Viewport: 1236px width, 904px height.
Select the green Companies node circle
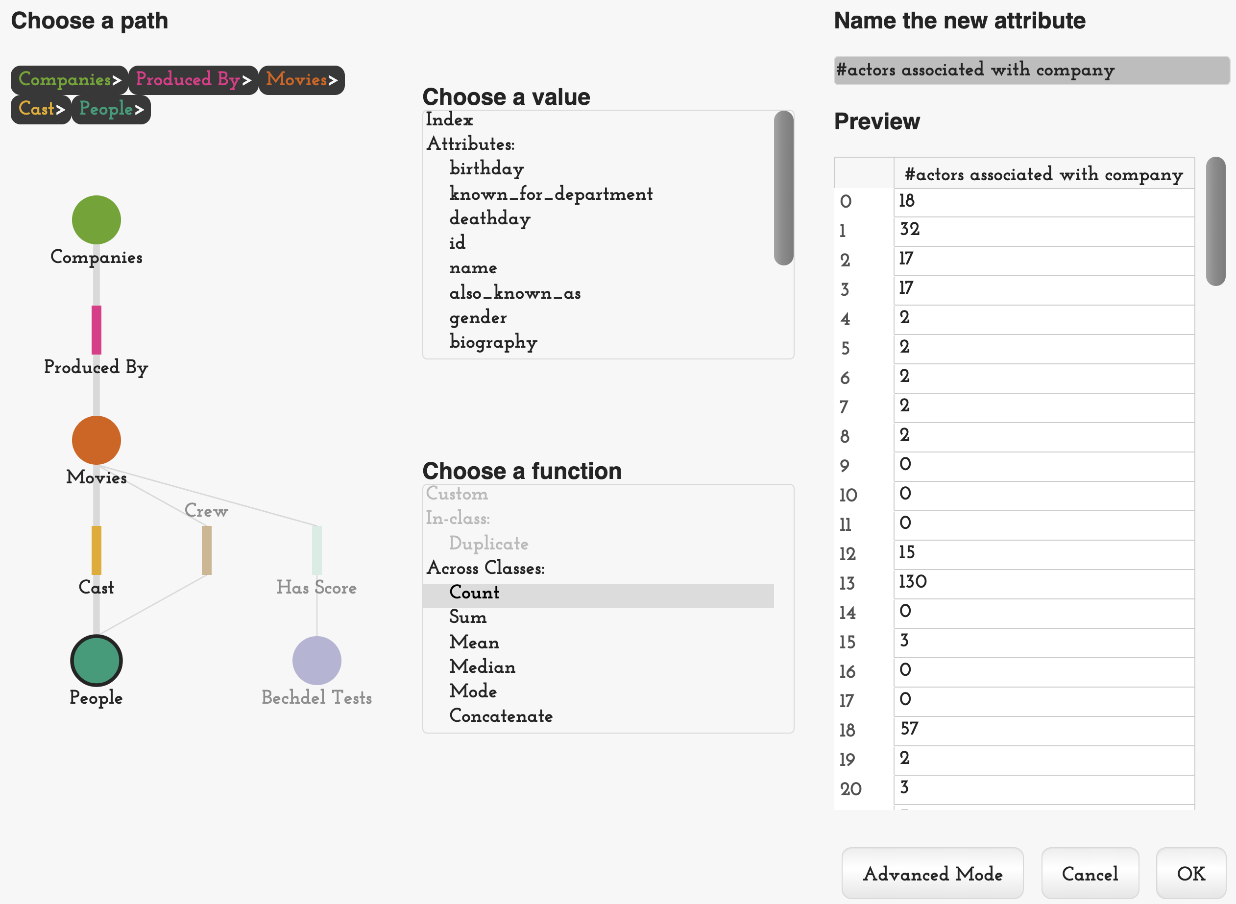pyautogui.click(x=97, y=220)
